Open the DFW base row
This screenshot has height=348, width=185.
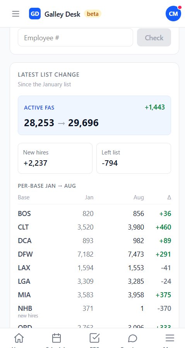coord(94,254)
